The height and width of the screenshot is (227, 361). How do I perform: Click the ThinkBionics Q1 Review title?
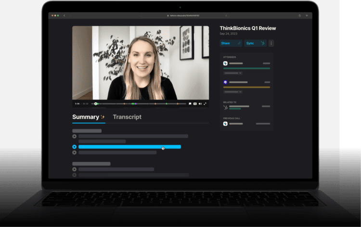(248, 28)
